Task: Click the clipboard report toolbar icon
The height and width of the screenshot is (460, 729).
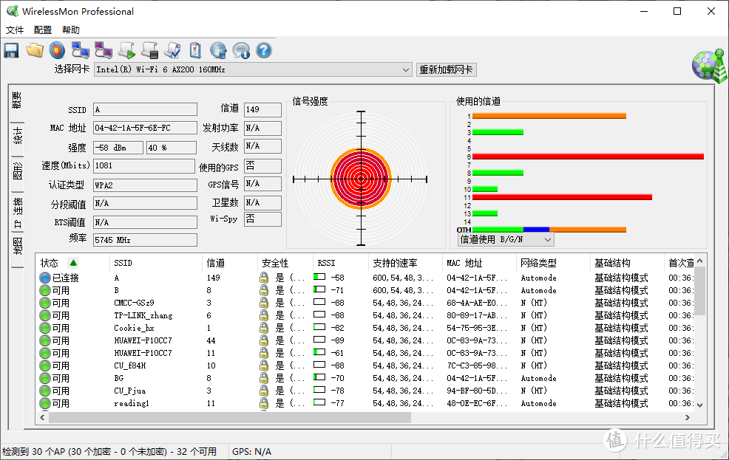Action: click(x=195, y=49)
